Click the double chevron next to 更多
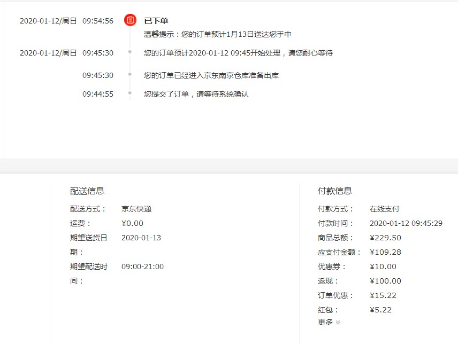Viewport: 458px width, 345px height. point(338,322)
